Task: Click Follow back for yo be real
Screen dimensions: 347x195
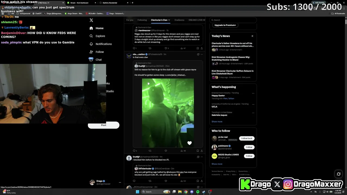Action: [247, 138]
